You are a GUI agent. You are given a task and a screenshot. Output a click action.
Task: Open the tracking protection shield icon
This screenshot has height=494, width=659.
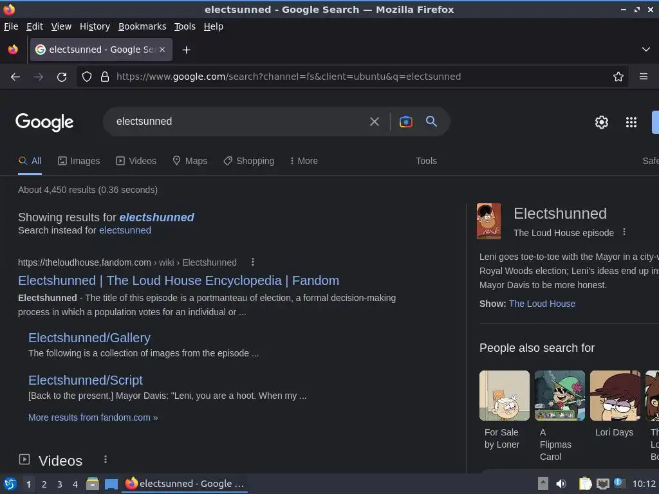point(87,77)
